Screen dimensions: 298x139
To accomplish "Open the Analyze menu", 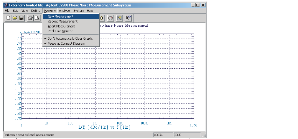I will click(64, 11).
